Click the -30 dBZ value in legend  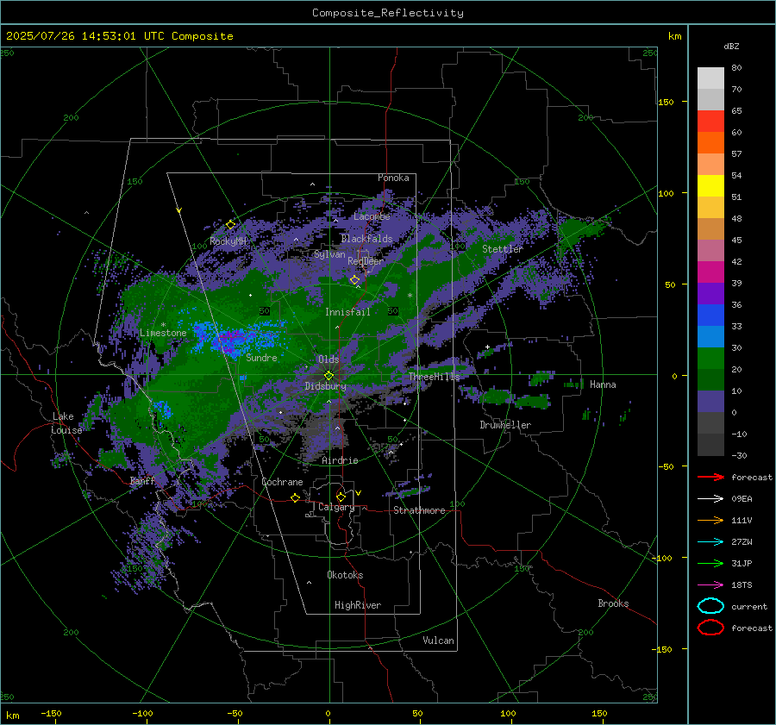(x=739, y=455)
